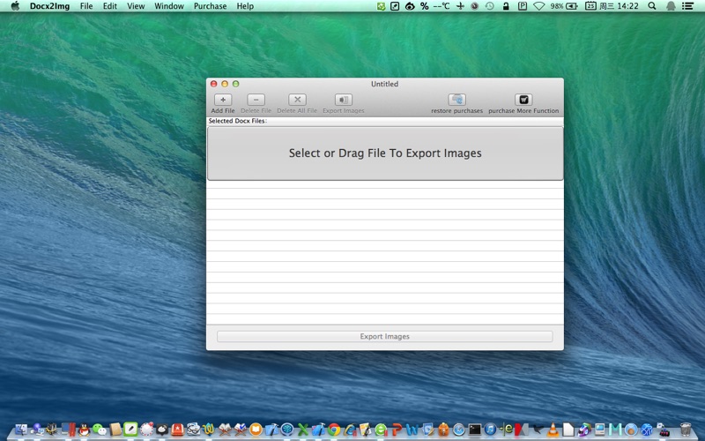Click the Export Images toolbar icon
The image size is (705, 441).
point(343,100)
